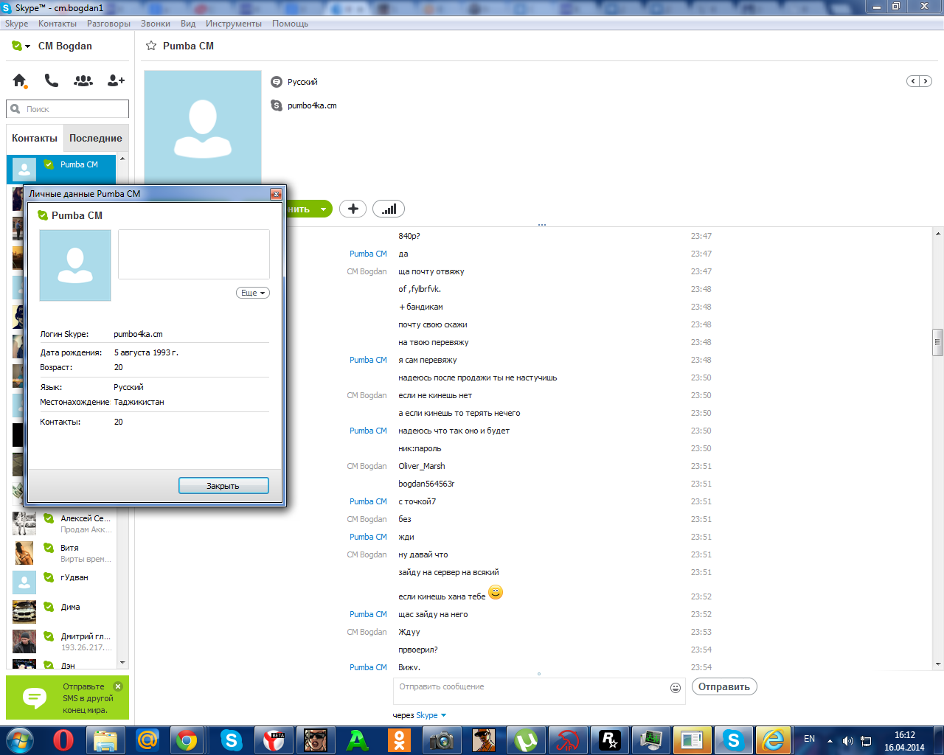Open the Разговоры menu
The image size is (944, 755).
[108, 24]
